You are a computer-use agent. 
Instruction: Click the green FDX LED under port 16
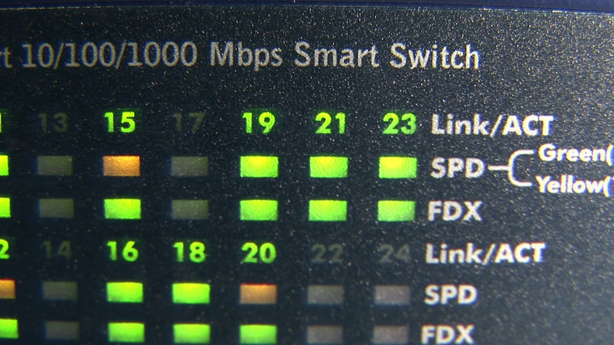click(126, 332)
